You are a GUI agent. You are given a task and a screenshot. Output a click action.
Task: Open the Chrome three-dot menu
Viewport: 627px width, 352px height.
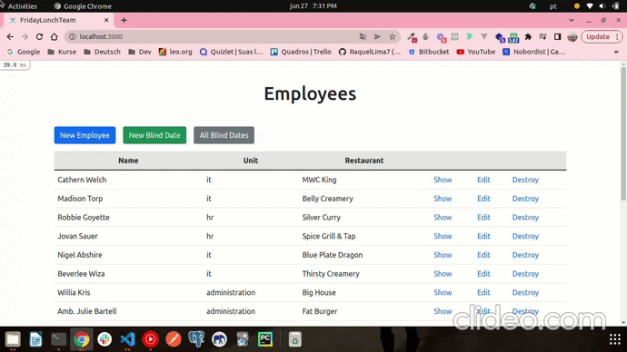tap(617, 36)
